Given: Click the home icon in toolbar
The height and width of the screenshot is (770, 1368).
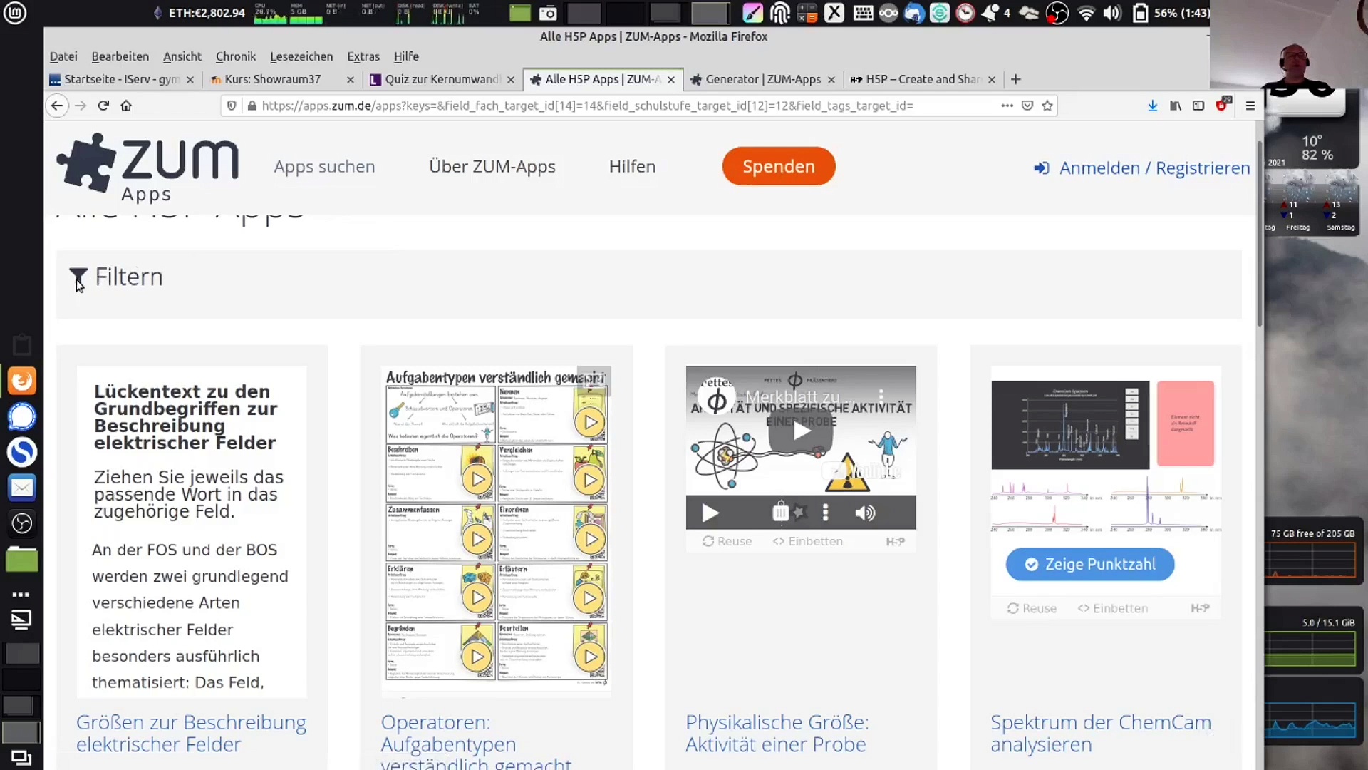Looking at the screenshot, I should coord(126,106).
